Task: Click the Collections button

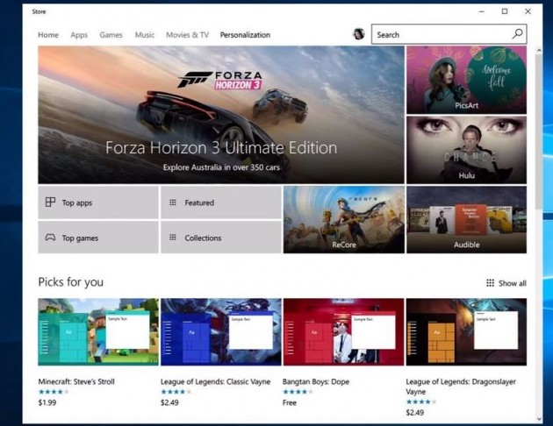Action: click(x=221, y=238)
